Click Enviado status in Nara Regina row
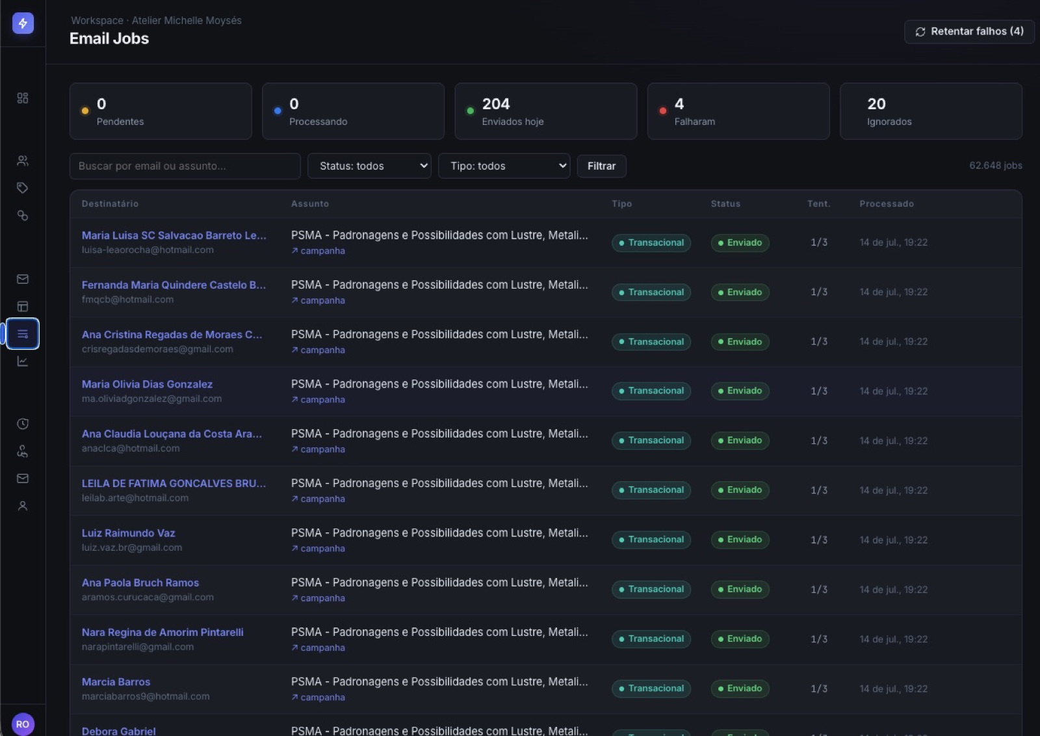1040x736 pixels. point(740,638)
